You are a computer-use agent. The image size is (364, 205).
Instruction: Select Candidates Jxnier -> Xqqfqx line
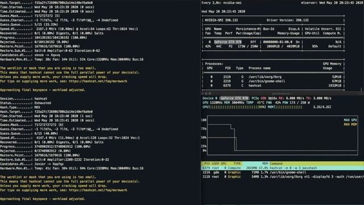tap(32, 164)
